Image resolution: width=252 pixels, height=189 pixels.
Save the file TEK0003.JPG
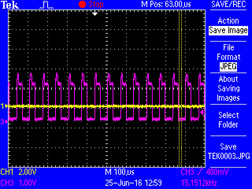(229, 151)
